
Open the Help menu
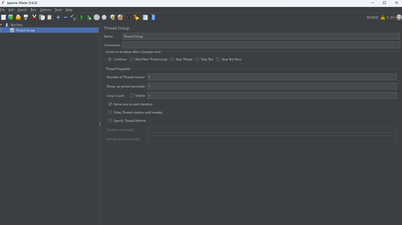click(69, 10)
